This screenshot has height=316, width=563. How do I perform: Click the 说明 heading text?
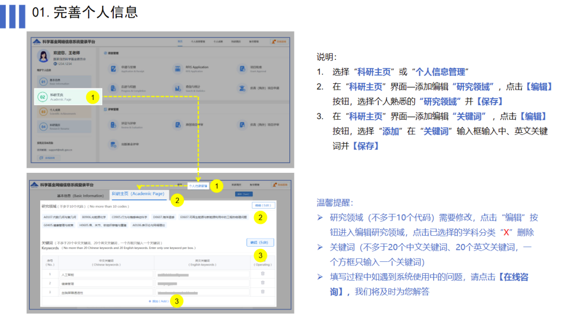[327, 57]
